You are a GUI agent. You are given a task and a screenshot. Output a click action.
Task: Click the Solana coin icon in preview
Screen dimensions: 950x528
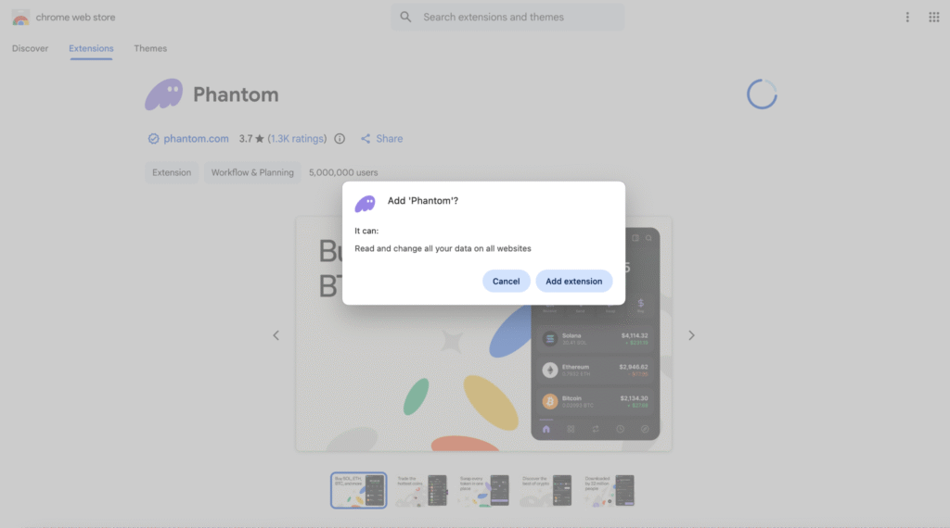point(549,339)
